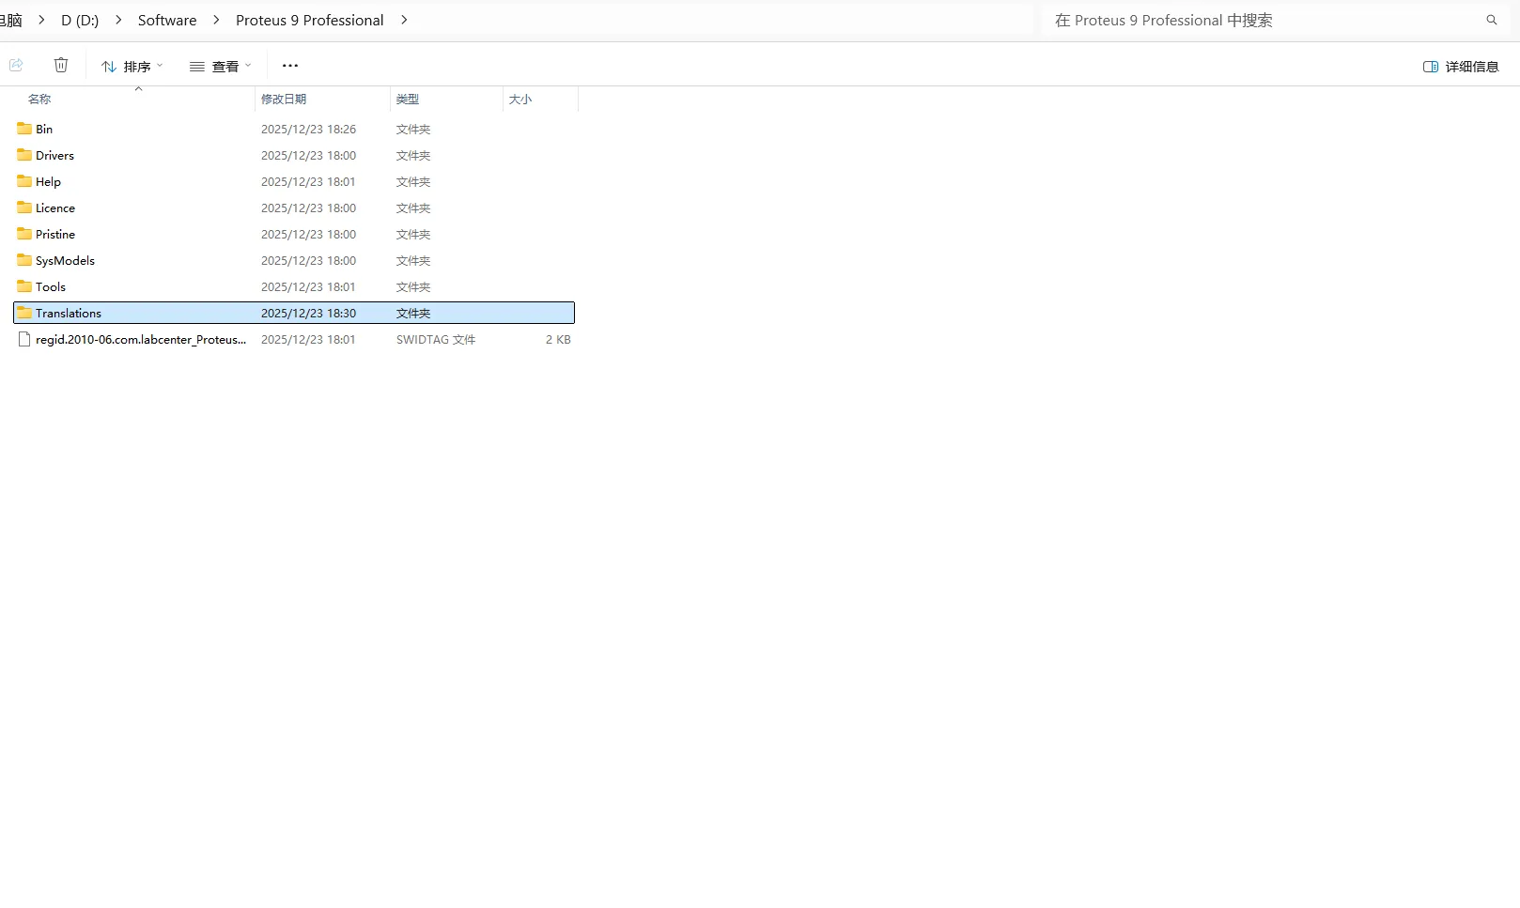Sort by Name (名称) column header

[39, 100]
